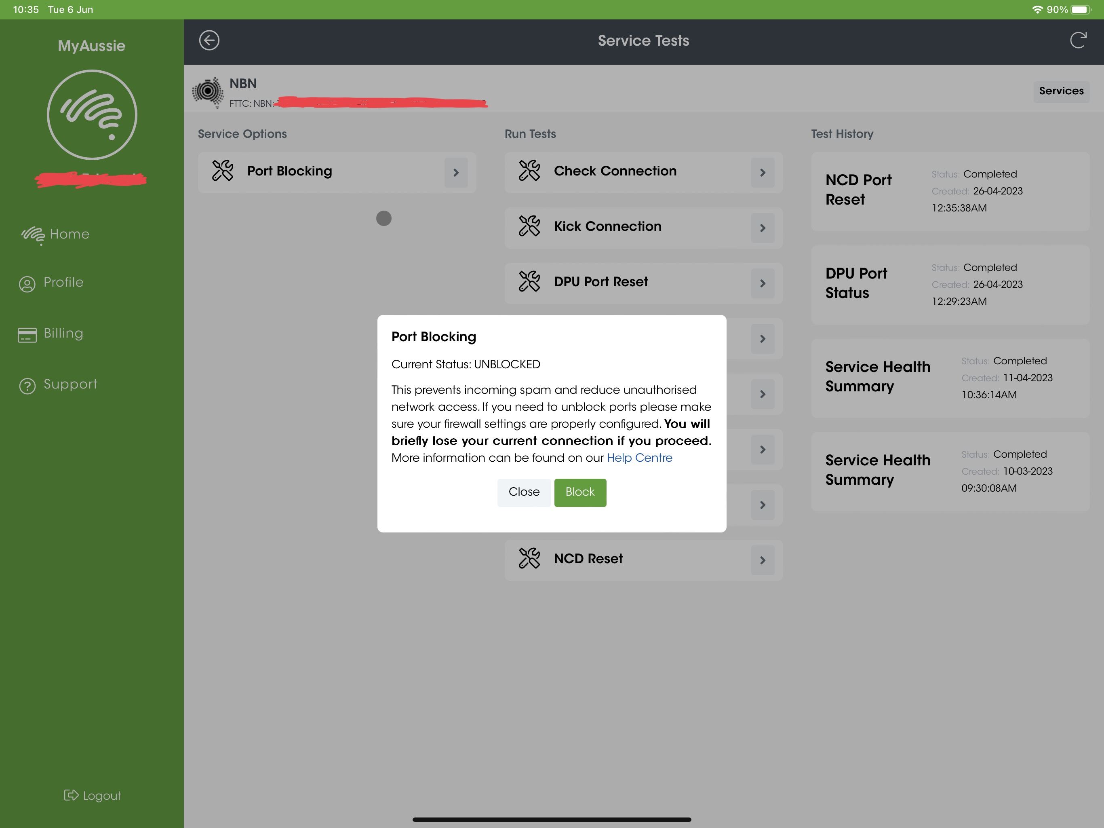
Task: Tap the Service Options heading
Action: pyautogui.click(x=242, y=134)
